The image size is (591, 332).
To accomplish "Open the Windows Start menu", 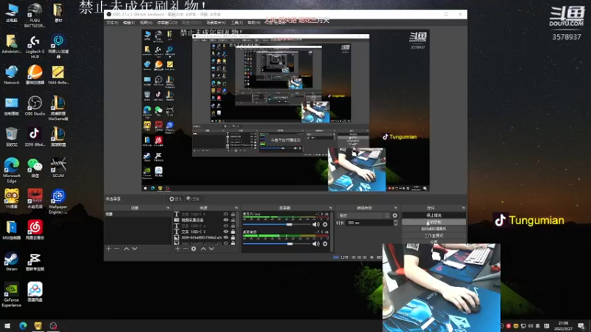I will click(7, 326).
